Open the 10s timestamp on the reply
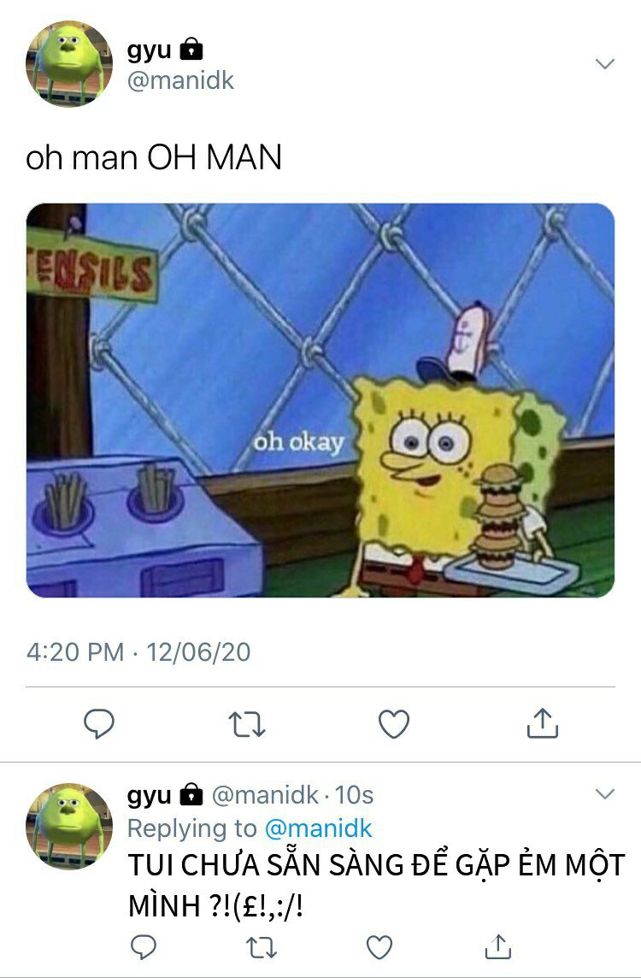Image resolution: width=641 pixels, height=978 pixels. 354,795
